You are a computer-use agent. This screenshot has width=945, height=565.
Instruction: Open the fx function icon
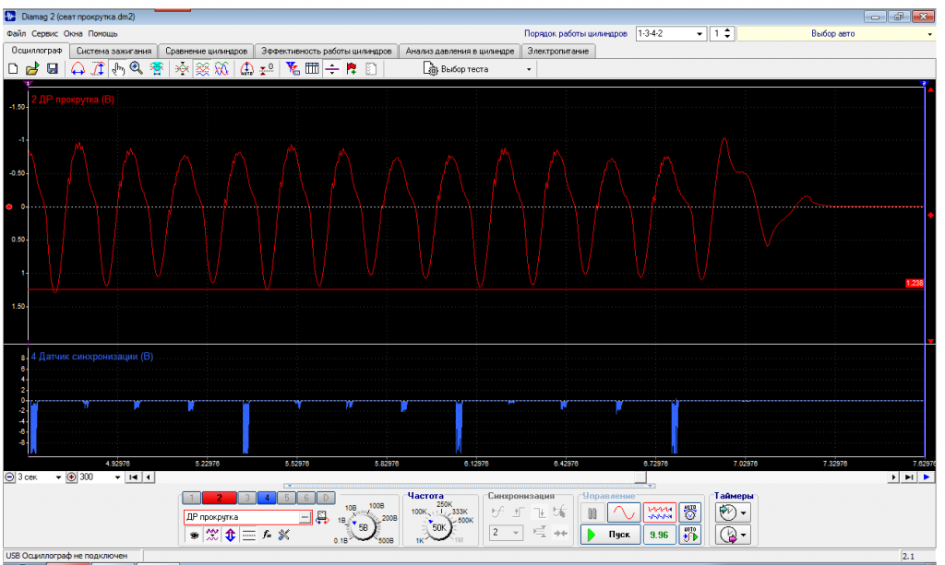click(267, 535)
